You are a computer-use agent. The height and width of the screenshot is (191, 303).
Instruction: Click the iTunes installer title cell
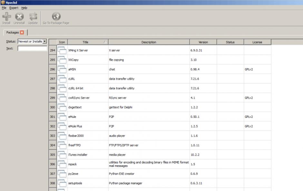click(x=88, y=155)
